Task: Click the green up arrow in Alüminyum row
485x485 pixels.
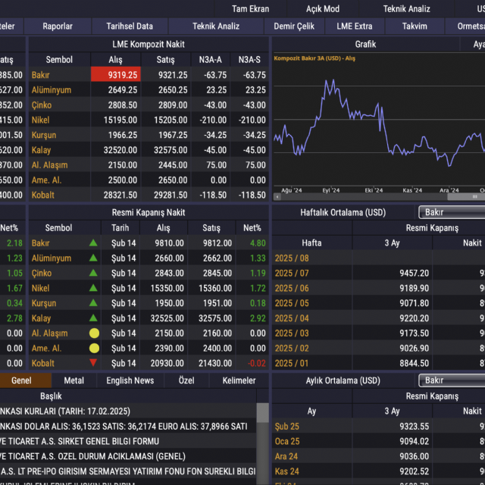Action: click(x=93, y=258)
